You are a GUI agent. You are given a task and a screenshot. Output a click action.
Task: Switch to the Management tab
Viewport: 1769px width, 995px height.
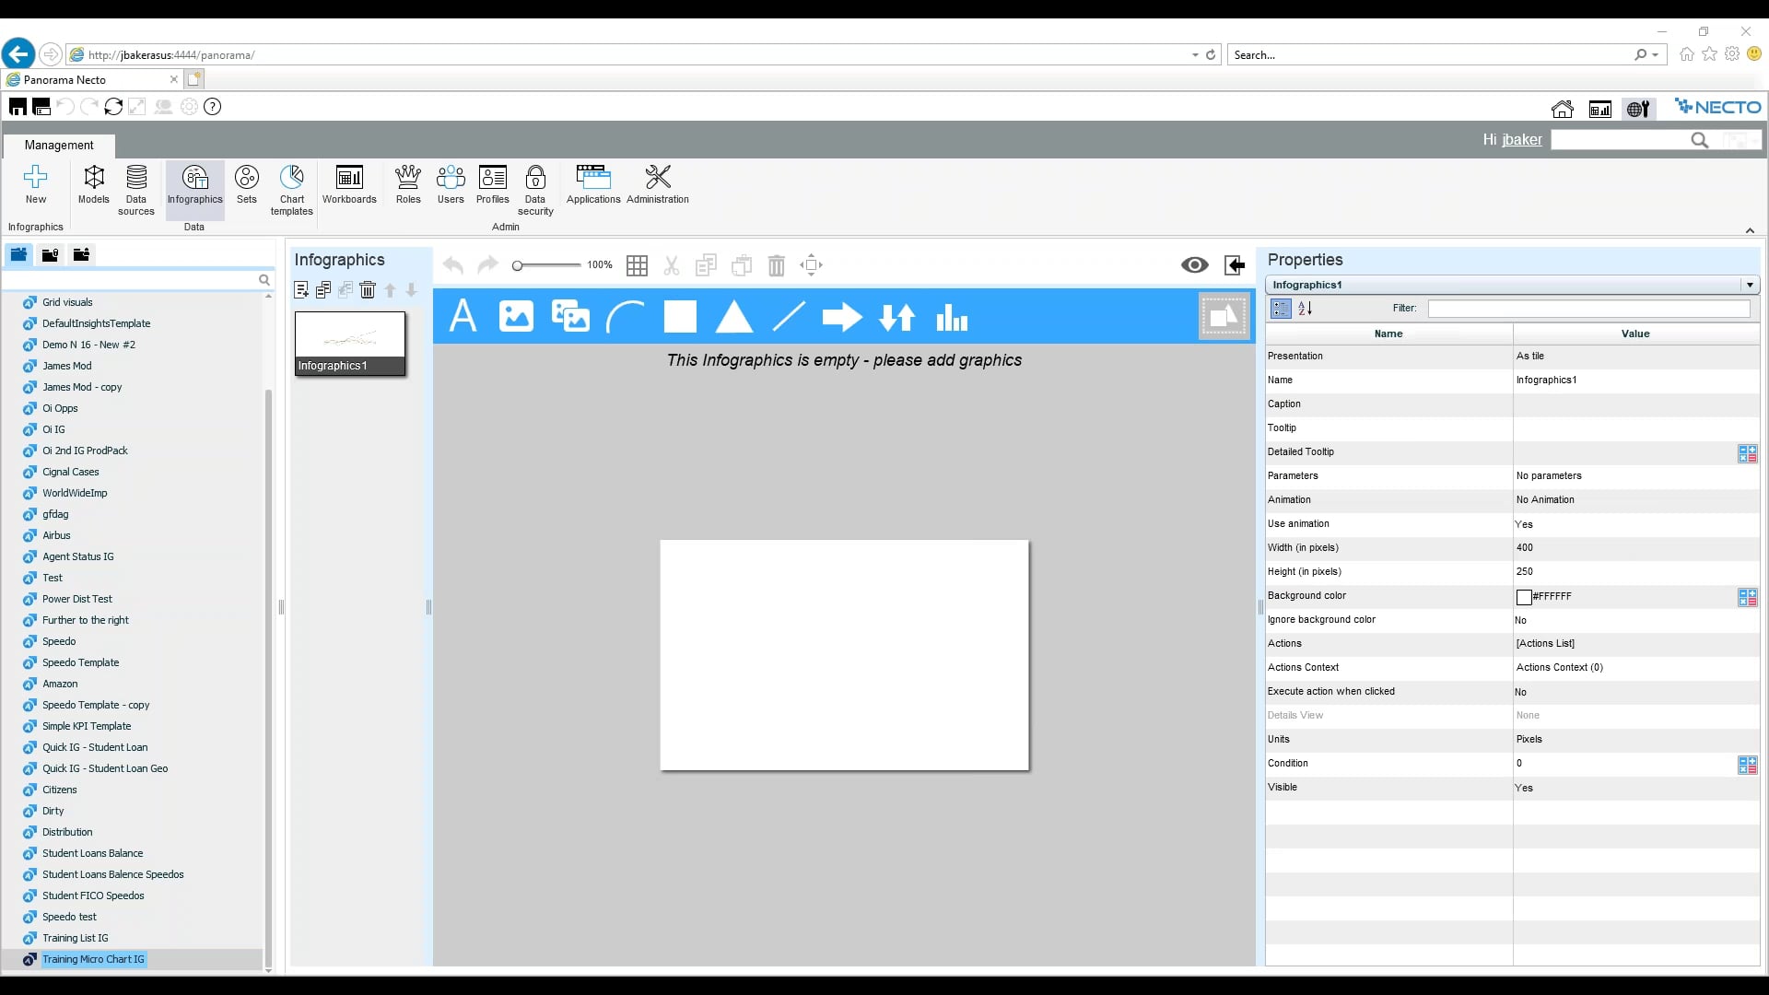[x=59, y=145]
